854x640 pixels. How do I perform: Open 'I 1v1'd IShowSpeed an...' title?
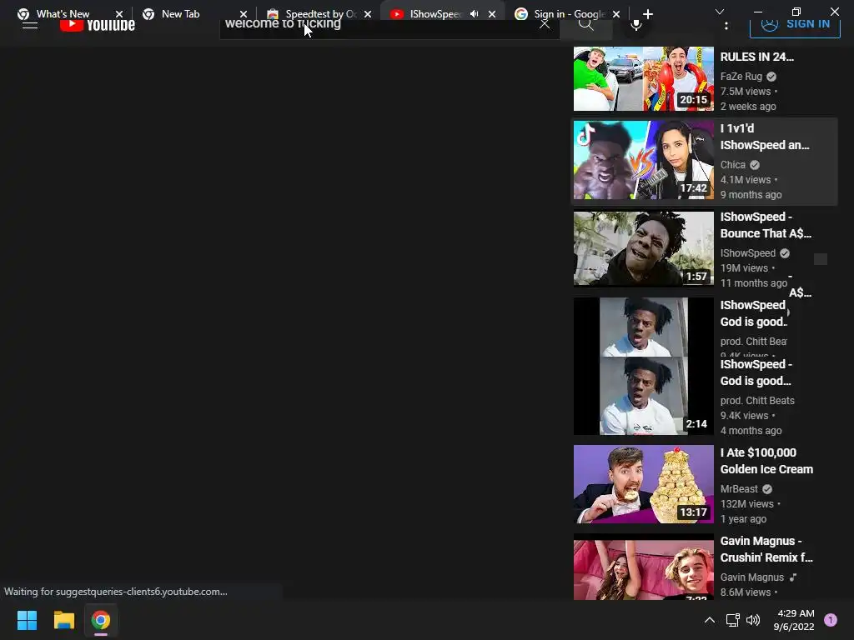tap(765, 137)
